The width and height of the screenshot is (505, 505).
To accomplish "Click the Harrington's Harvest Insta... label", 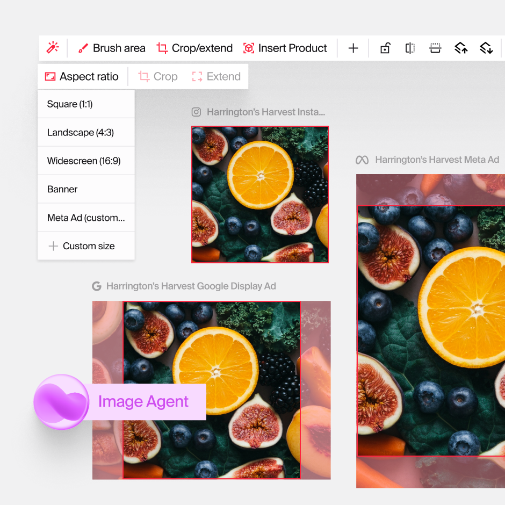I will [x=266, y=112].
